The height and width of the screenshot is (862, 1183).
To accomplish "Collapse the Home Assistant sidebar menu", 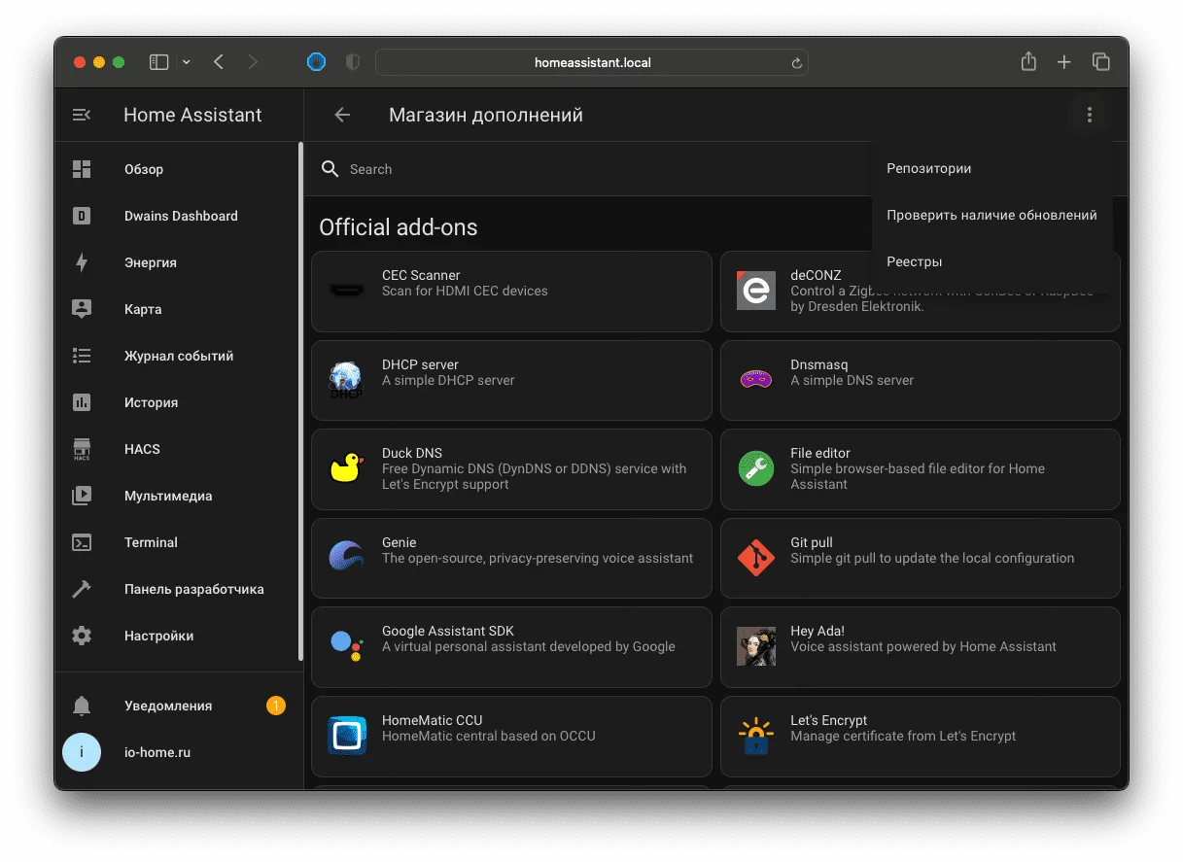I will click(82, 115).
